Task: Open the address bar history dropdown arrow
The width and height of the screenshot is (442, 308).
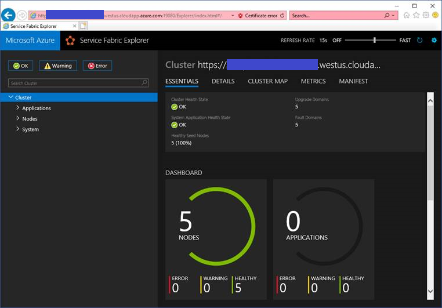Action: click(233, 16)
